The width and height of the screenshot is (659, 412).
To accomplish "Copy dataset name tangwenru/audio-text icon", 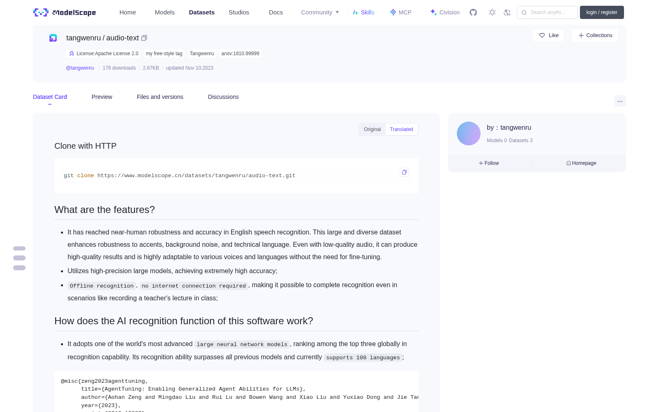I will [144, 38].
